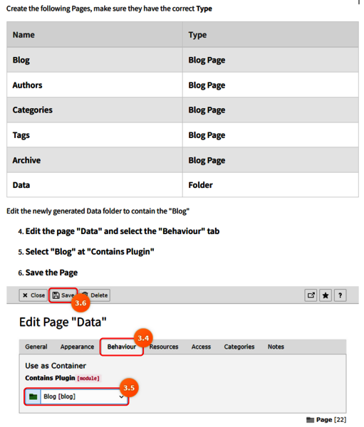Image resolution: width=364 pixels, height=427 pixels.
Task: Show the Notes tab
Action: click(276, 347)
